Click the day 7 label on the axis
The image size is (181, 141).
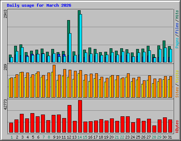tap(43, 137)
